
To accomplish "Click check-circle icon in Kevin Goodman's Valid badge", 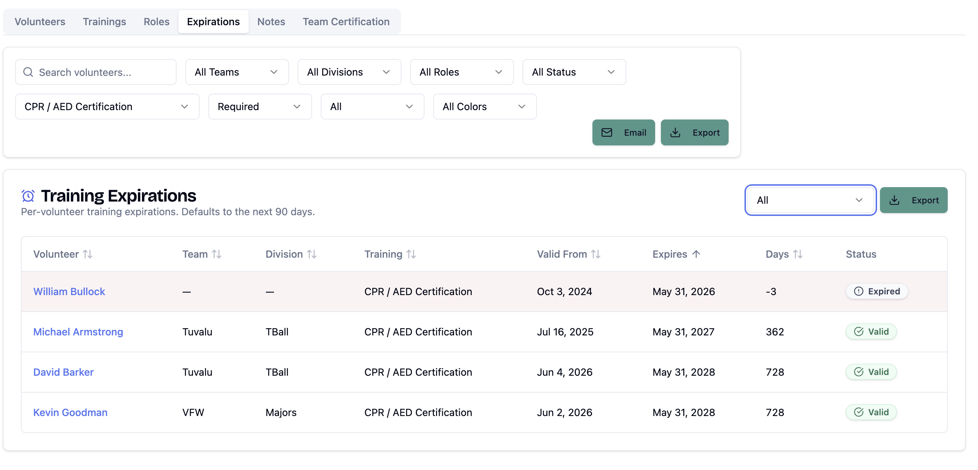I will (858, 412).
